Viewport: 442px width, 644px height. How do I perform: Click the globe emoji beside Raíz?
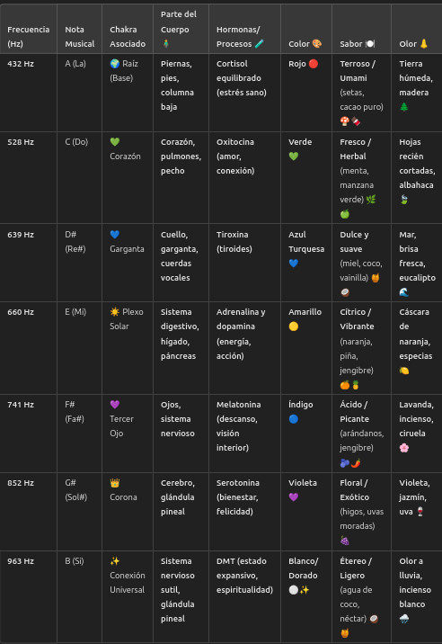(x=115, y=64)
